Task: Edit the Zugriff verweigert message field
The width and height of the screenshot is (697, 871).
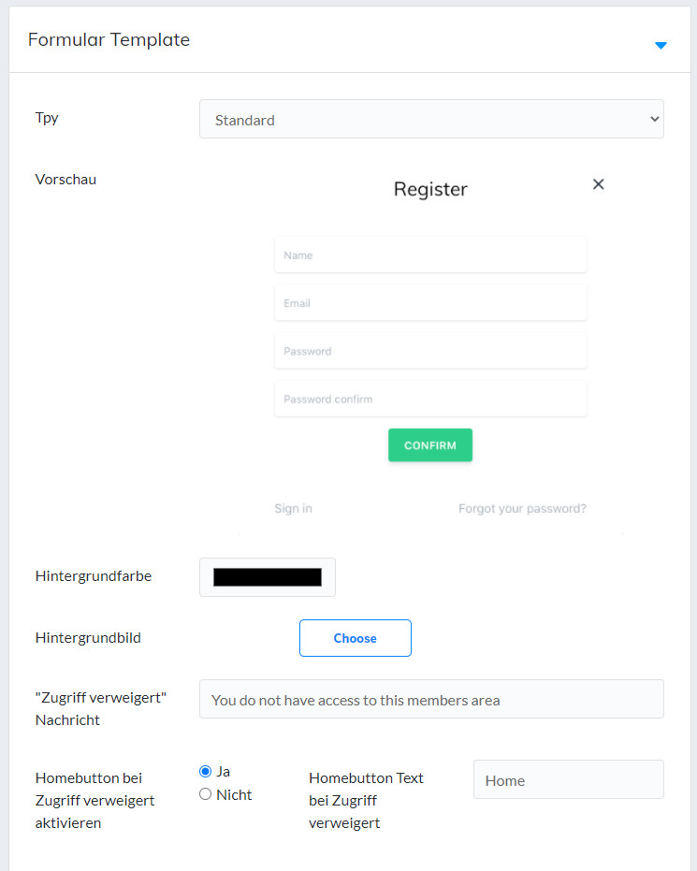Action: point(431,700)
